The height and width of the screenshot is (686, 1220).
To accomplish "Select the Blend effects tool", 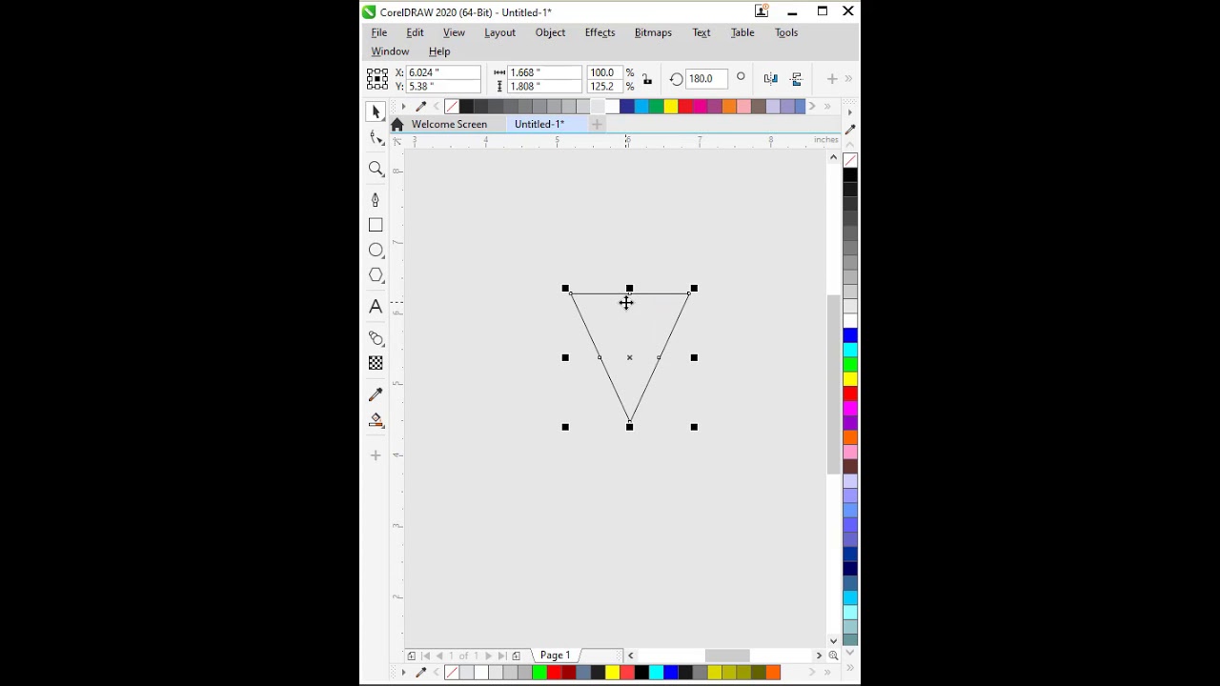I will tap(376, 338).
